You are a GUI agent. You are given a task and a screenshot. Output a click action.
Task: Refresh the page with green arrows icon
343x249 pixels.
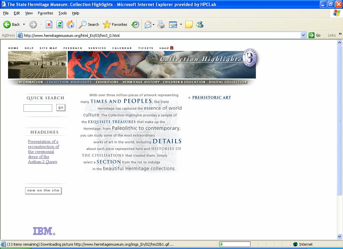pyautogui.click(x=60, y=24)
